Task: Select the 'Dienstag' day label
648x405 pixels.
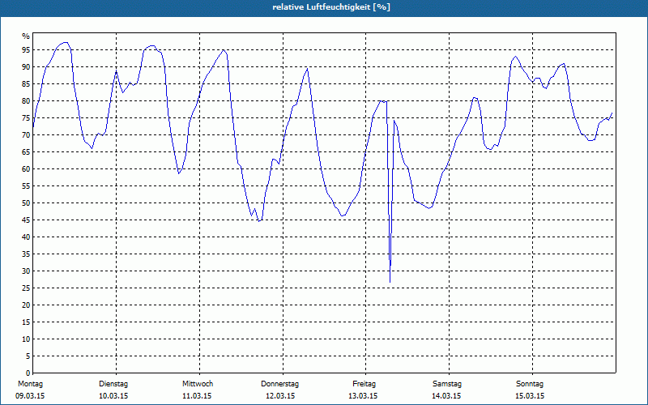Action: pos(113,384)
